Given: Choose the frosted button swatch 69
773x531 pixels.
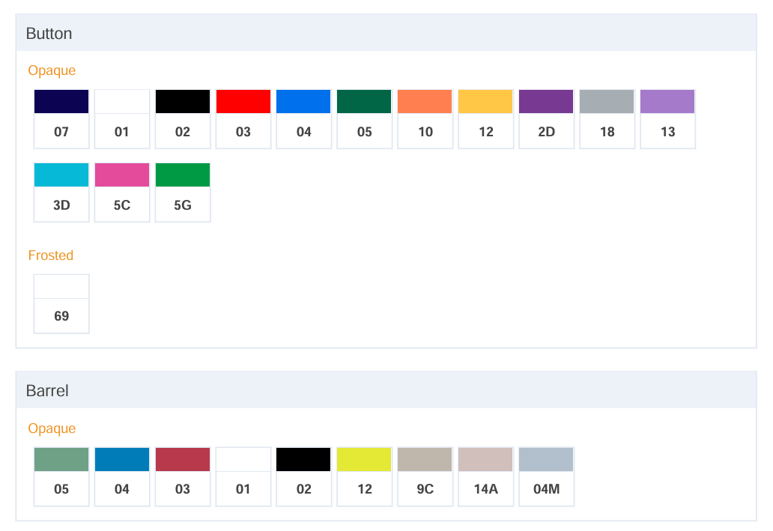Looking at the screenshot, I should (61, 303).
